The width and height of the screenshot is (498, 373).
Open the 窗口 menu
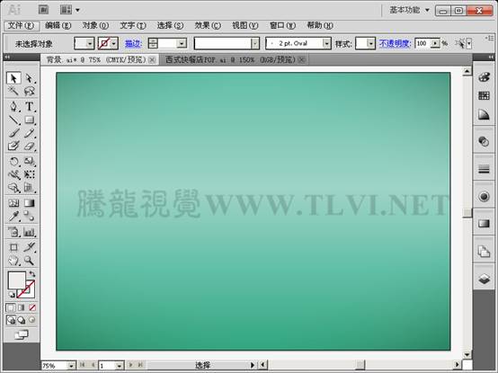(282, 25)
